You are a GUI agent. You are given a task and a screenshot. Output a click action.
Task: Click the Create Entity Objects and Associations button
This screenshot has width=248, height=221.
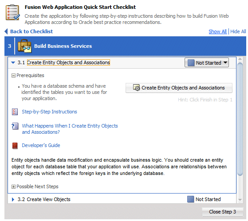(179, 88)
